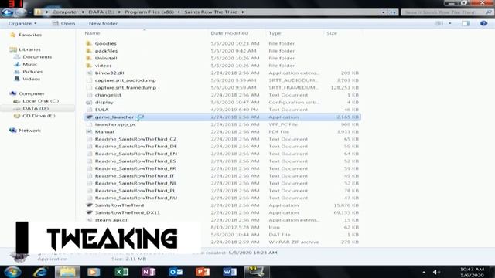Select capture.srtt_framedump file
Viewport: 495px width, 278px height.
pos(125,87)
